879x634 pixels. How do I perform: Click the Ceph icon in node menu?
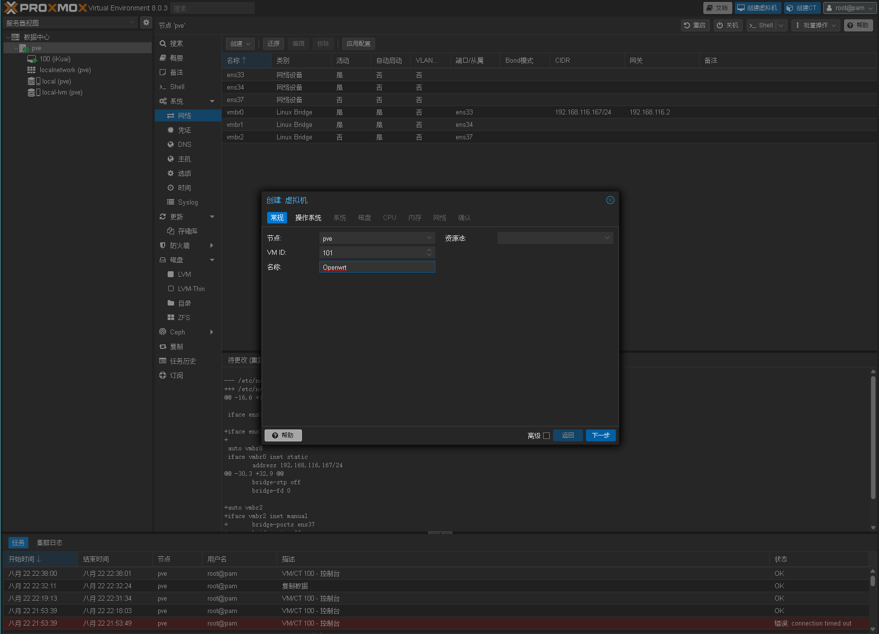[x=163, y=332]
